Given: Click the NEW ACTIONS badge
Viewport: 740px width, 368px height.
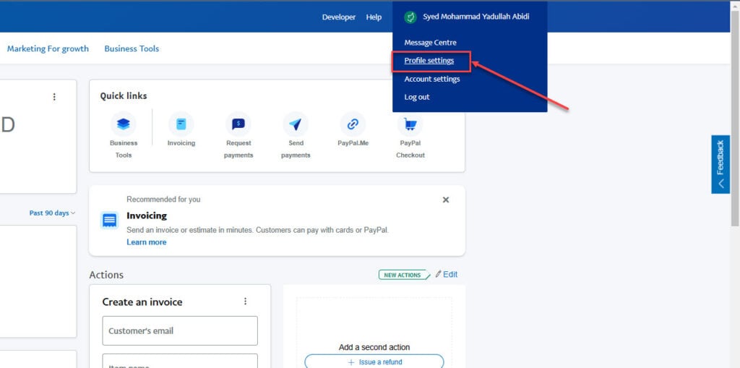Looking at the screenshot, I should click(405, 275).
